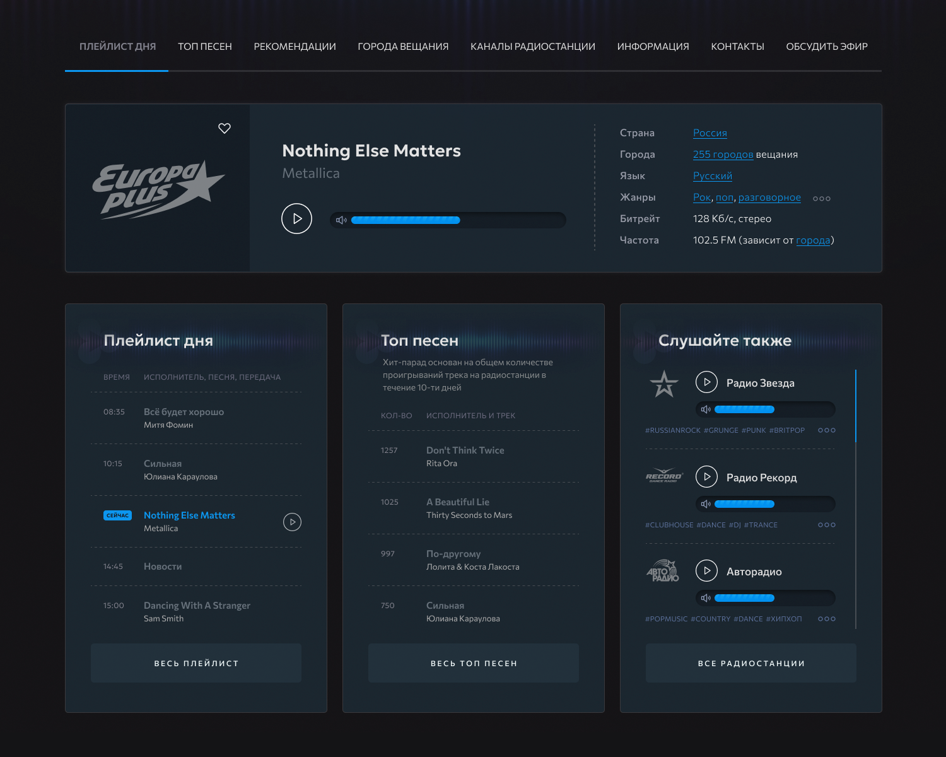Viewport: 946px width, 757px height.
Task: Mute Радио Звезда volume speaker icon
Action: coord(706,409)
